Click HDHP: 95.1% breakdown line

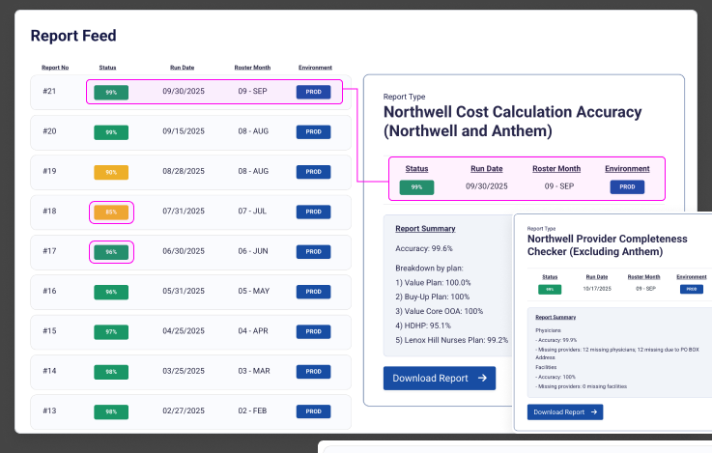point(423,326)
